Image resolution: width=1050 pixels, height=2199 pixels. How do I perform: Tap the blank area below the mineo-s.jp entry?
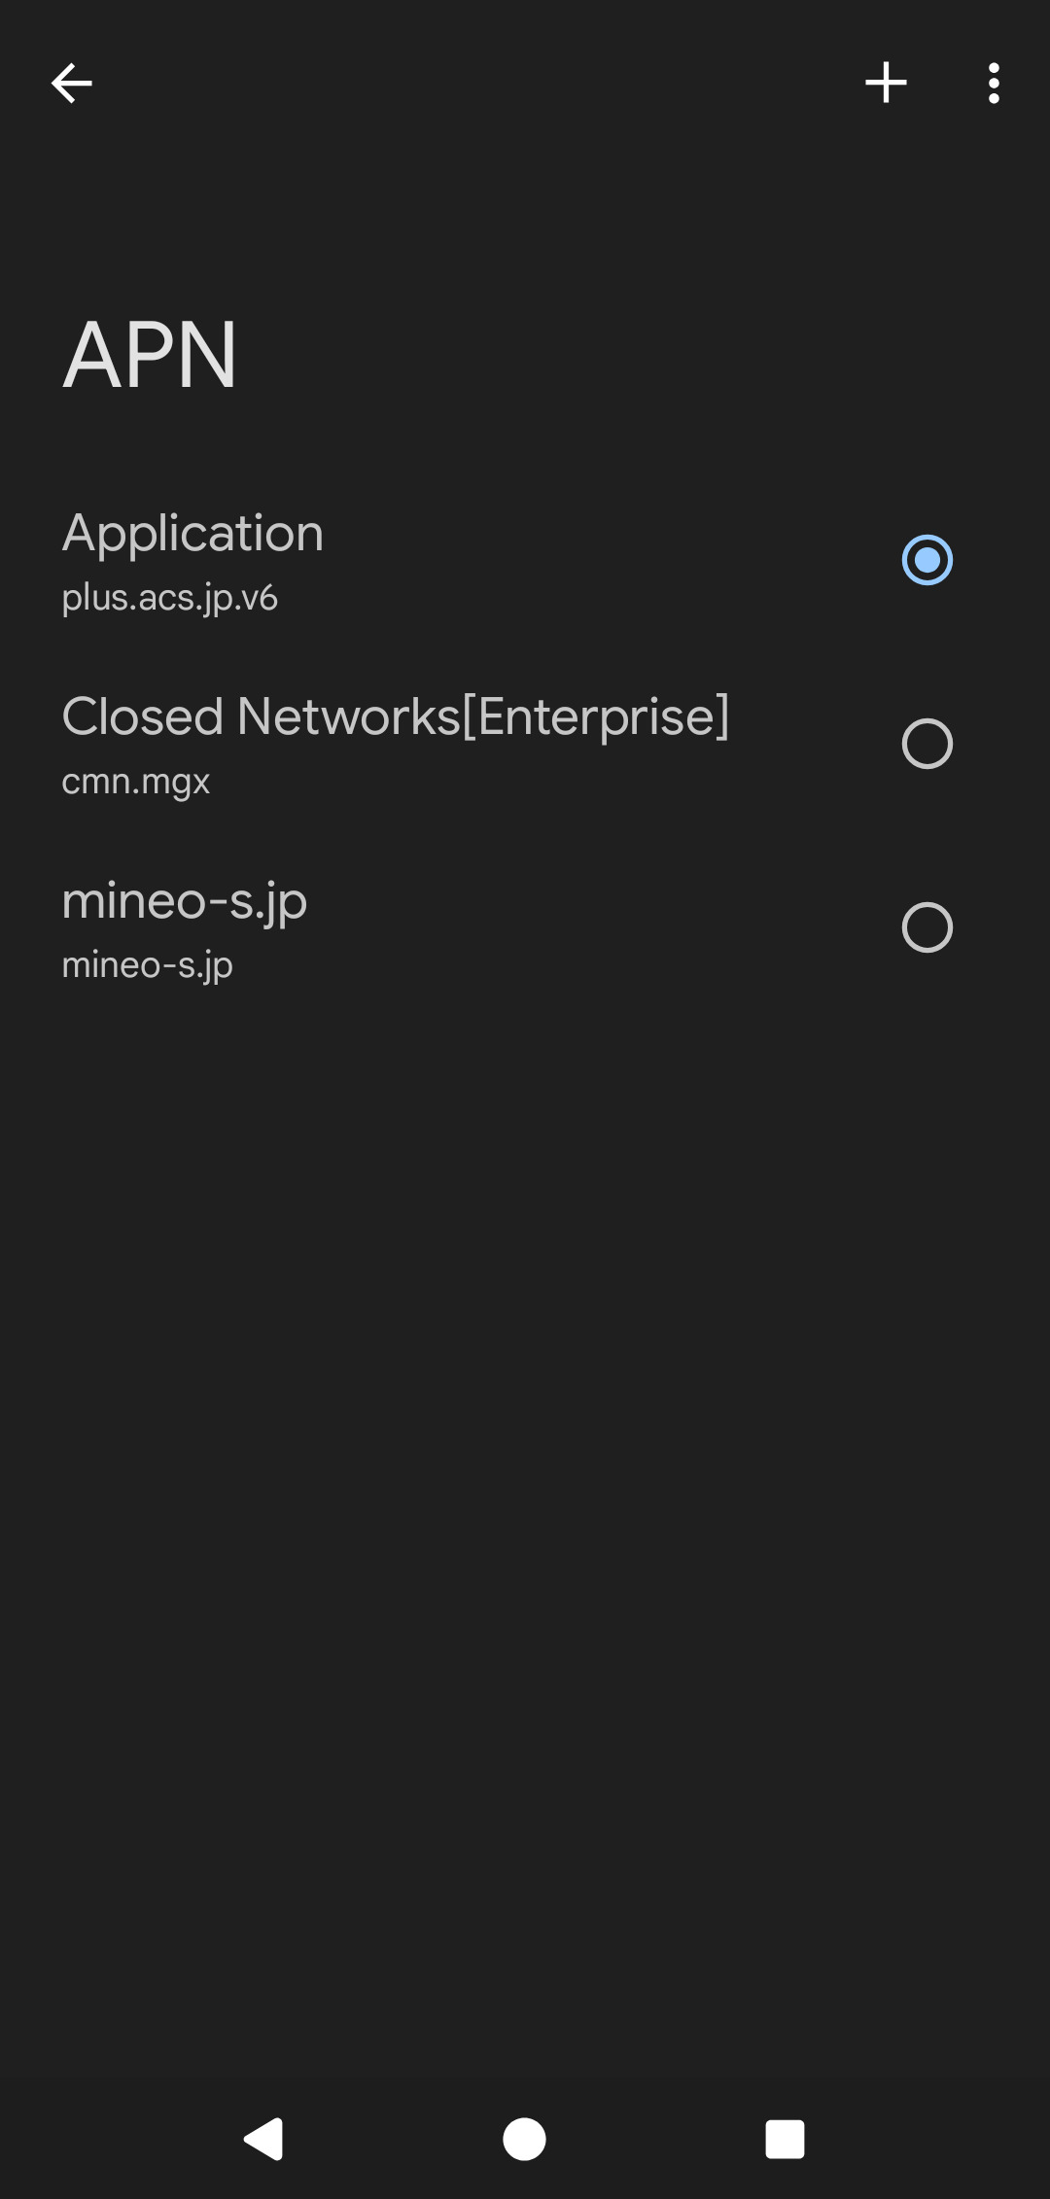[525, 1458]
